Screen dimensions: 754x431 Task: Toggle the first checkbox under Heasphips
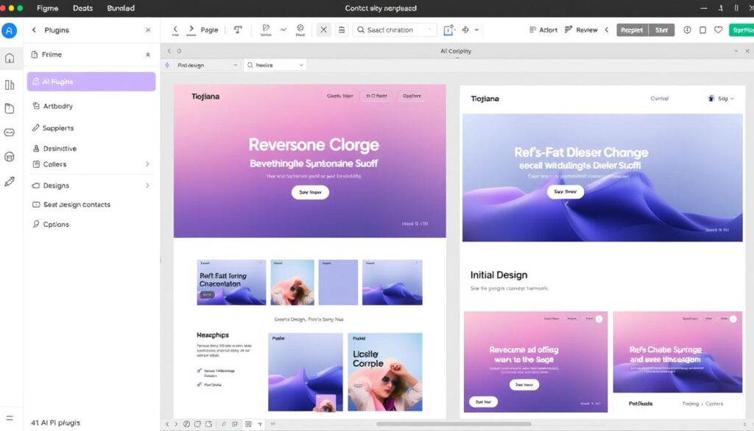point(199,371)
